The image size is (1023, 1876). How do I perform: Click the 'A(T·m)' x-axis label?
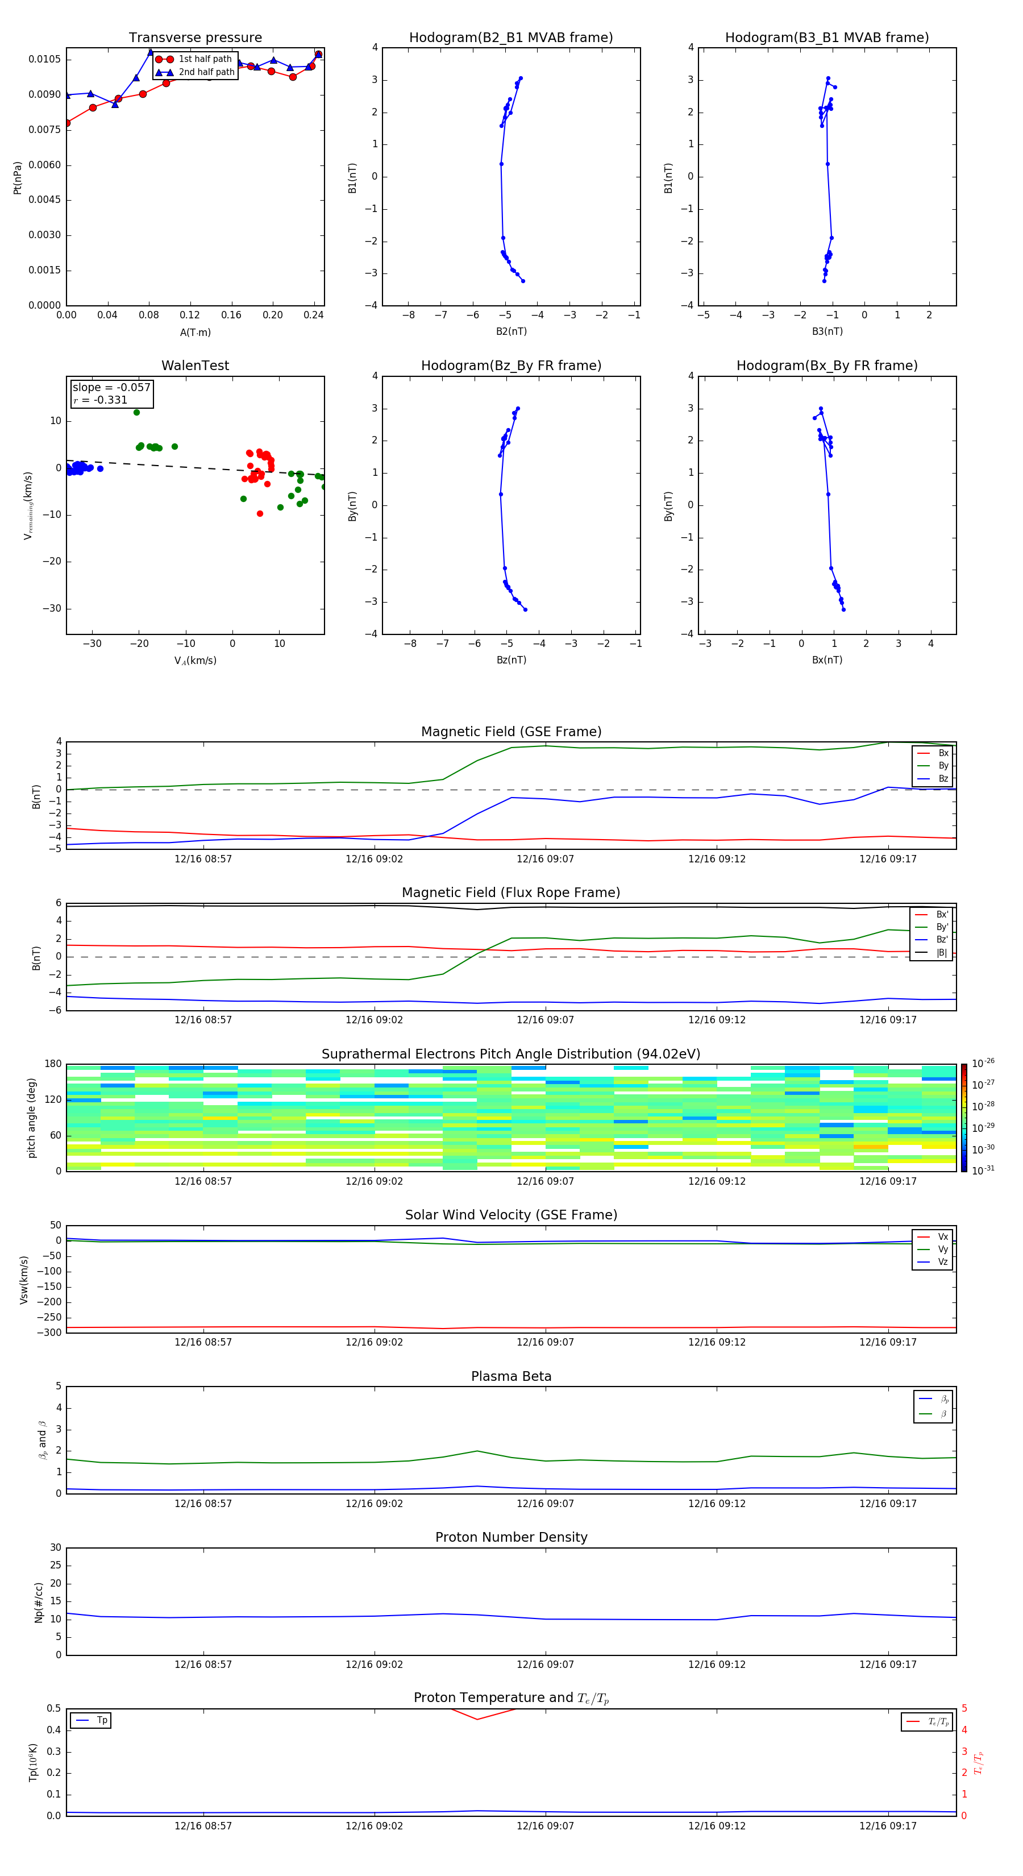195,333
